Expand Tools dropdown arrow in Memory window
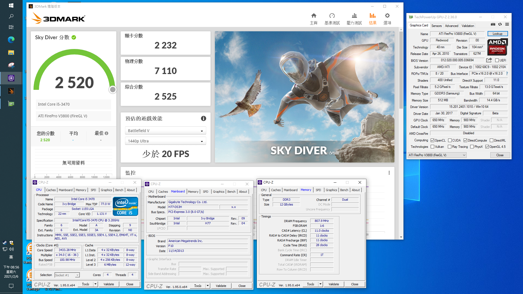Image resolution: width=523 pixels, height=294 pixels. coord(320,284)
